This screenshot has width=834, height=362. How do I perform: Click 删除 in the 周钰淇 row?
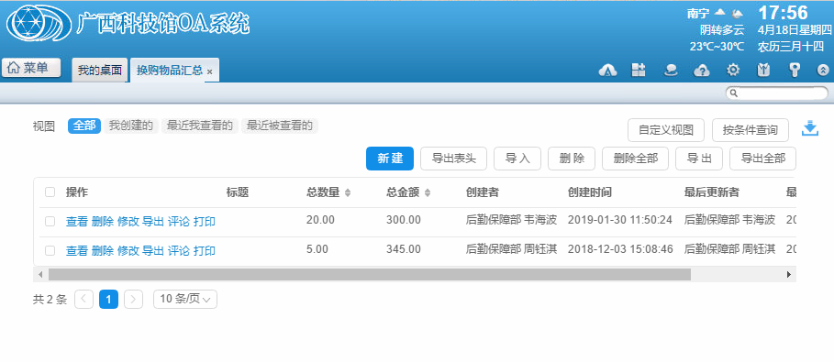click(x=102, y=251)
